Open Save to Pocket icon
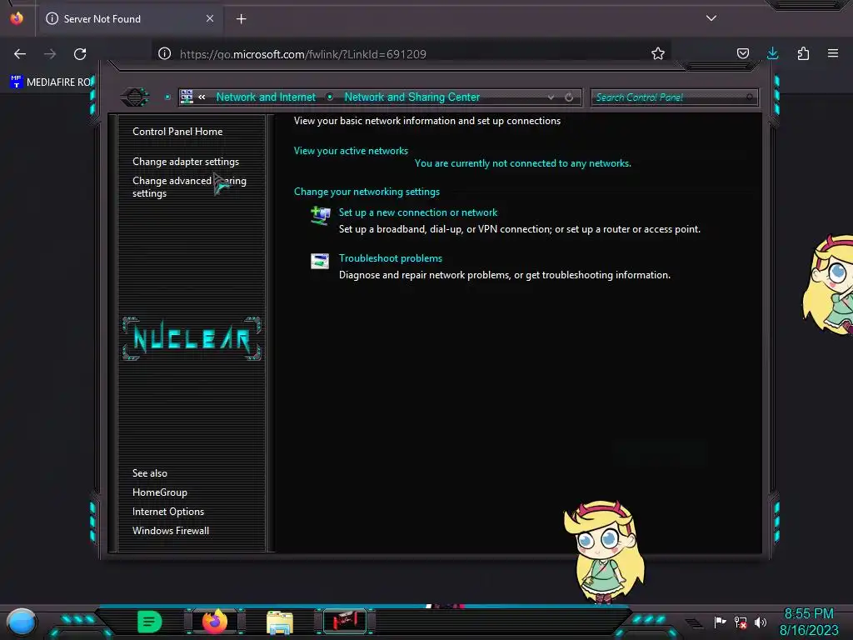The width and height of the screenshot is (853, 640). click(742, 53)
